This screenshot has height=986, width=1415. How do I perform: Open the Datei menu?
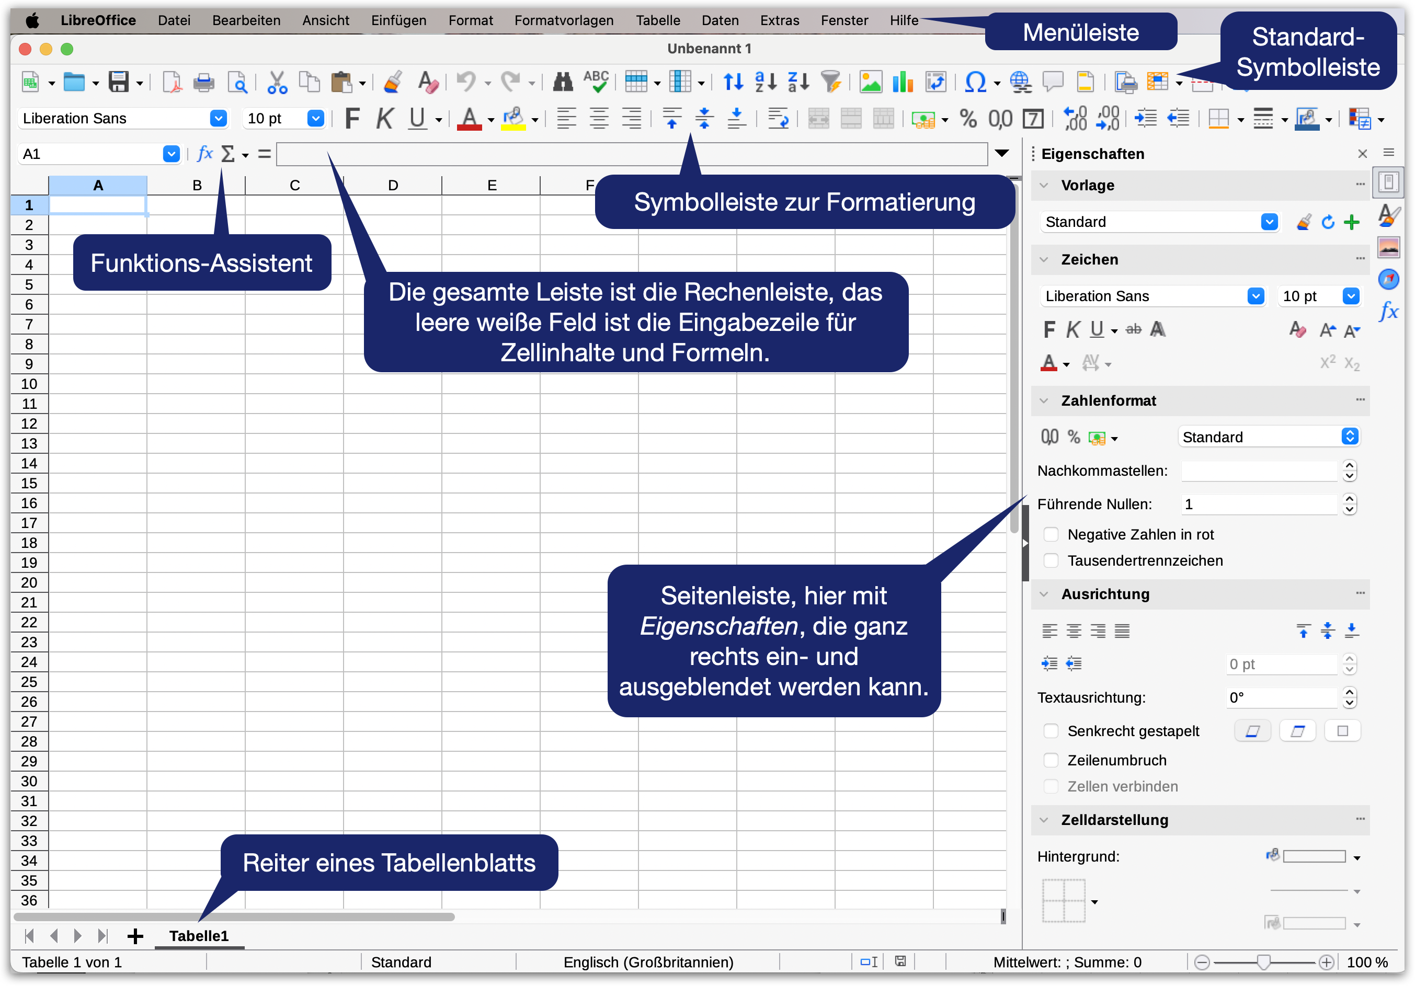coord(174,20)
